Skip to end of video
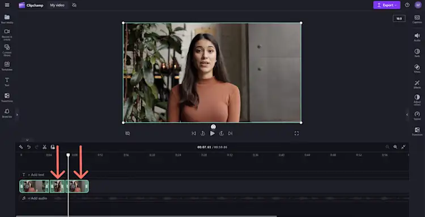 pos(231,133)
